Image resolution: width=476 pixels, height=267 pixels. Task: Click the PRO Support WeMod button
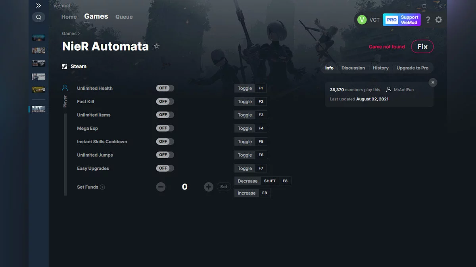(401, 20)
